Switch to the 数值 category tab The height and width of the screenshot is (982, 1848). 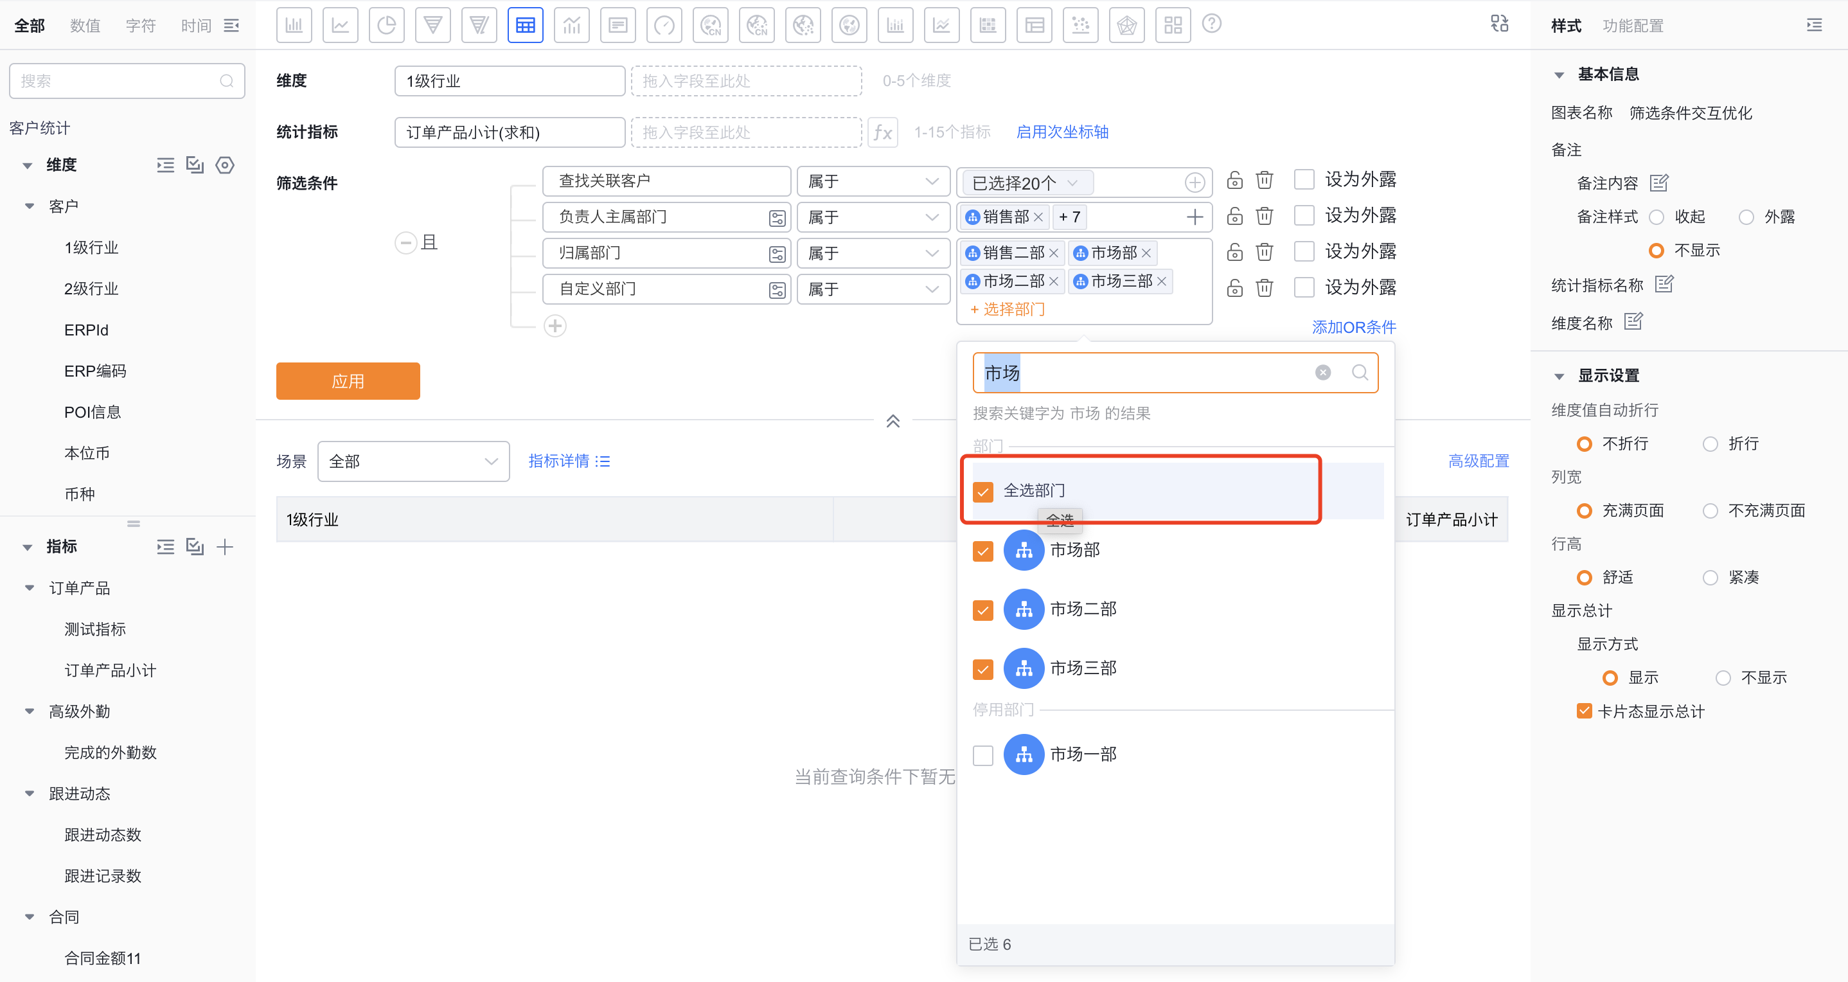point(85,25)
